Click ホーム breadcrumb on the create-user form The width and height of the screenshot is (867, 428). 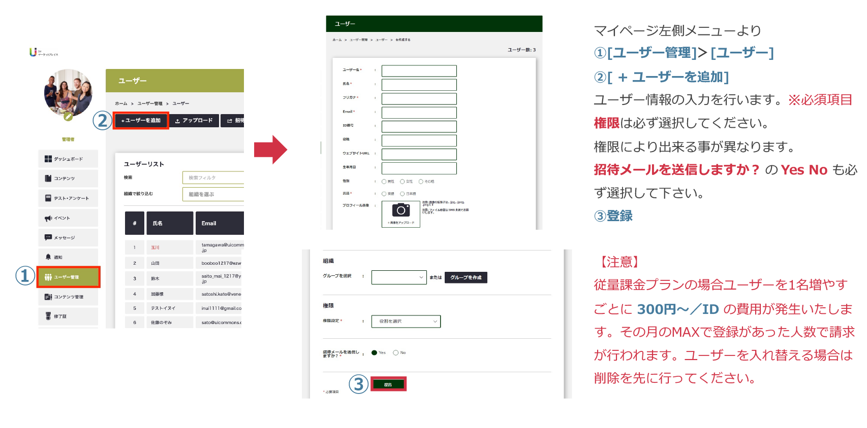337,40
